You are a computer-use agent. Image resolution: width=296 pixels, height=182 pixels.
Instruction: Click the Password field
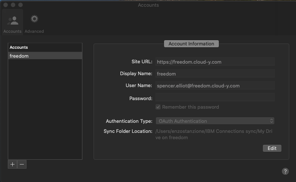point(215,98)
